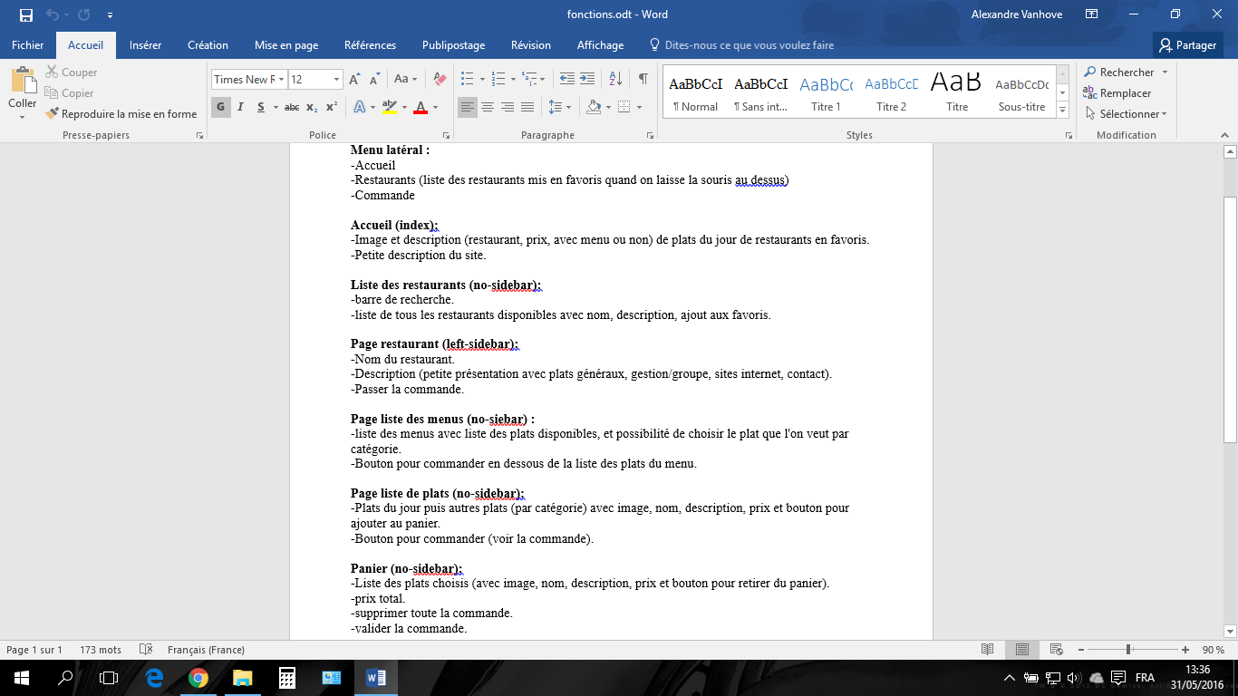Open the font size dropdown showing 12
This screenshot has width=1238, height=696.
pyautogui.click(x=337, y=80)
